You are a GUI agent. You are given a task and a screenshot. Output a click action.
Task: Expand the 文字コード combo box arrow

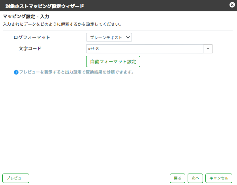tap(208, 49)
